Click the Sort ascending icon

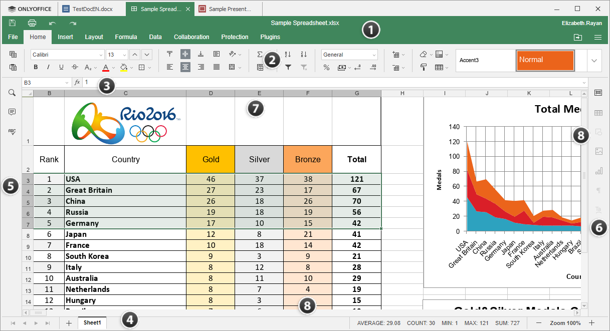287,54
